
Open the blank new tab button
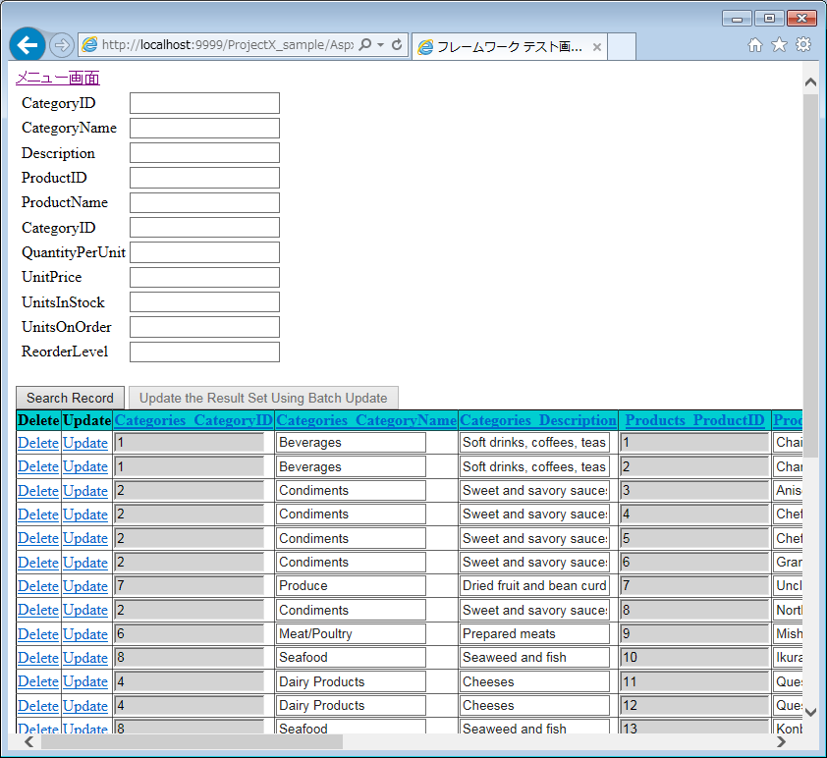pos(622,47)
